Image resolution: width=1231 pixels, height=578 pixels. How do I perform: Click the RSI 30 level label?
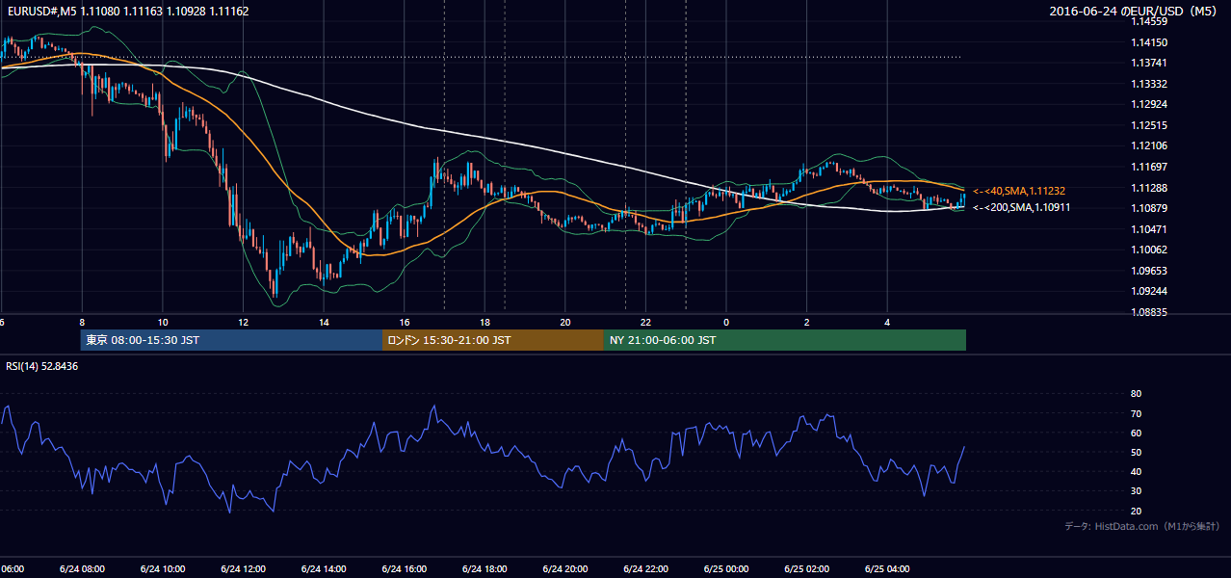click(1136, 491)
